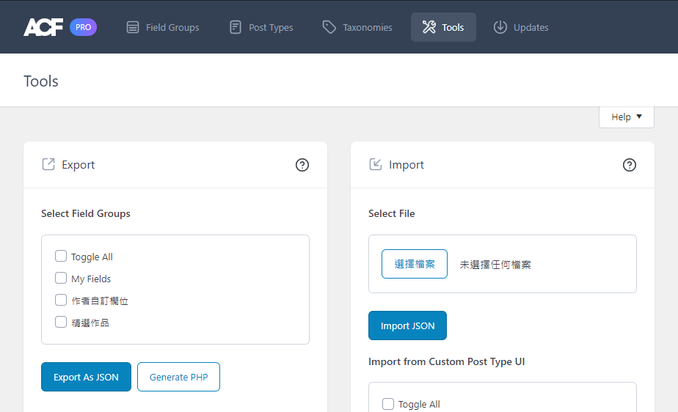
Task: Check the My Fields checkbox
Action: tap(61, 278)
